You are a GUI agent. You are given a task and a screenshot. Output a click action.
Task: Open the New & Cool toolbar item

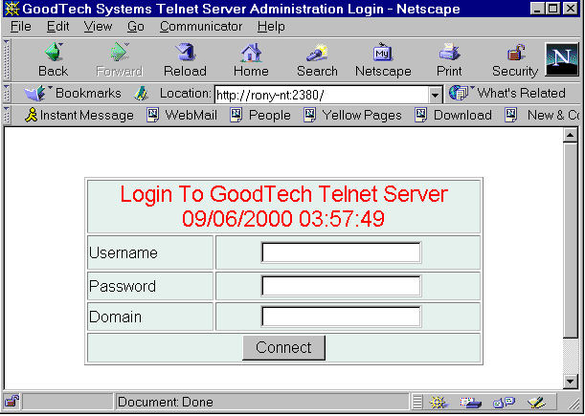tap(542, 115)
